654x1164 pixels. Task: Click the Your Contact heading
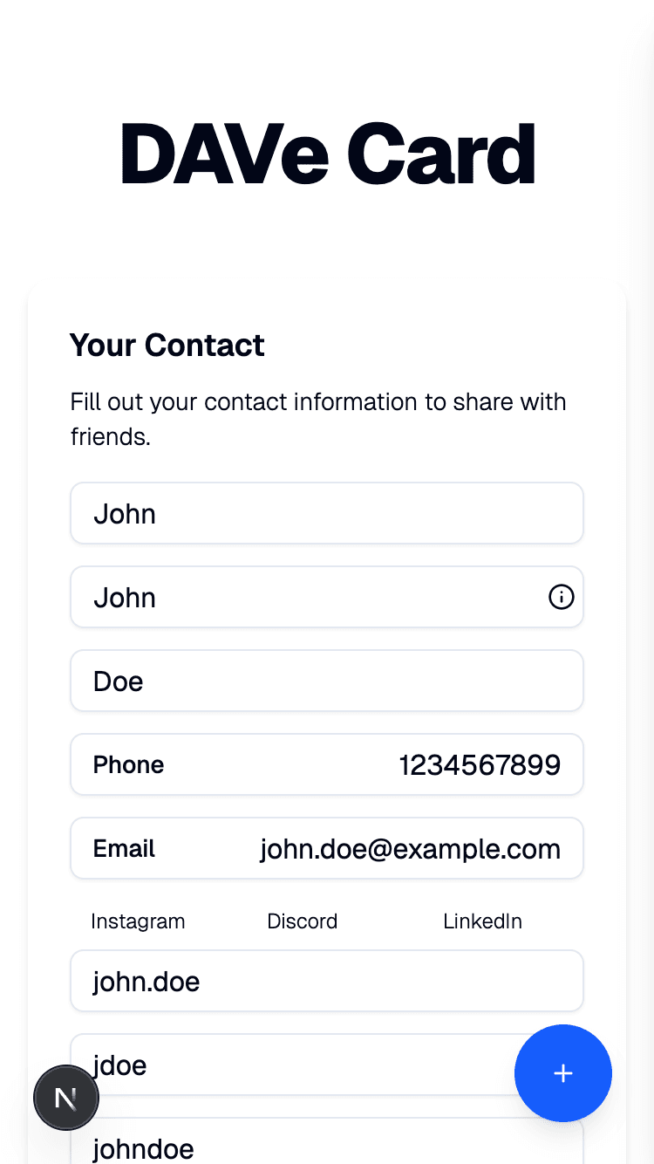[167, 346]
